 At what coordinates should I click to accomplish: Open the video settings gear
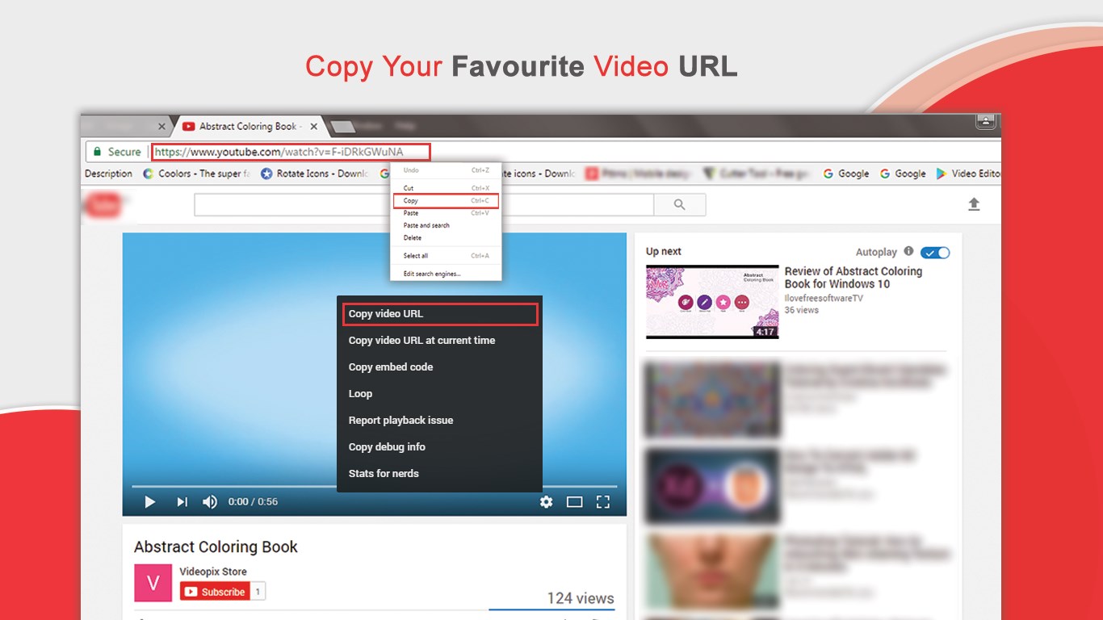pyautogui.click(x=547, y=502)
